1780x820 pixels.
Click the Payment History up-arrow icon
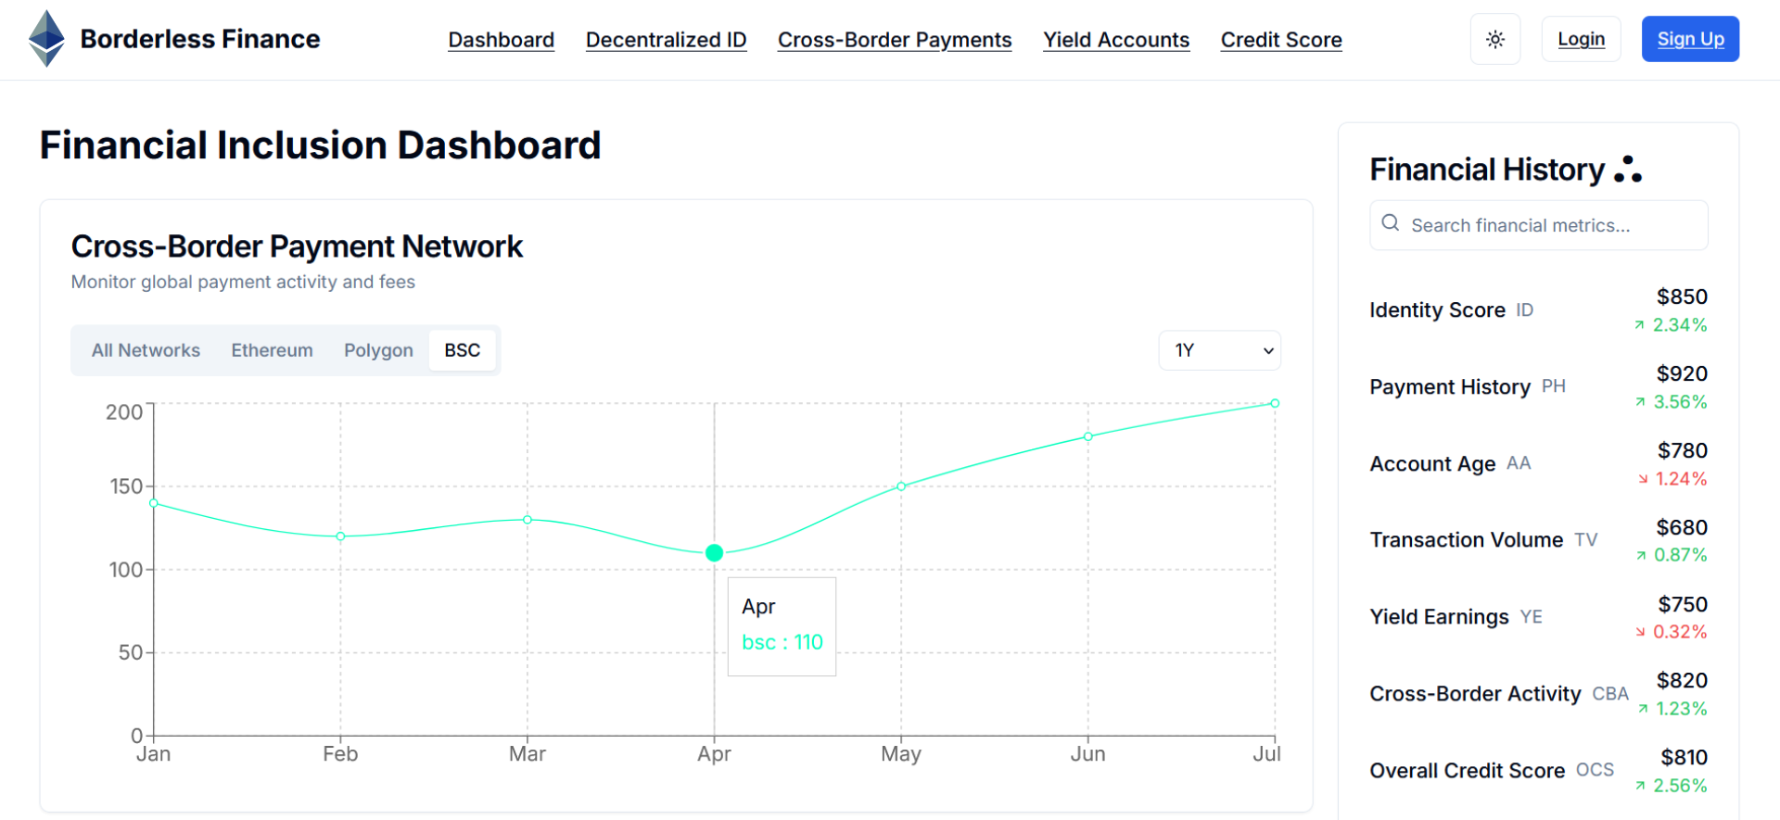[1640, 402]
